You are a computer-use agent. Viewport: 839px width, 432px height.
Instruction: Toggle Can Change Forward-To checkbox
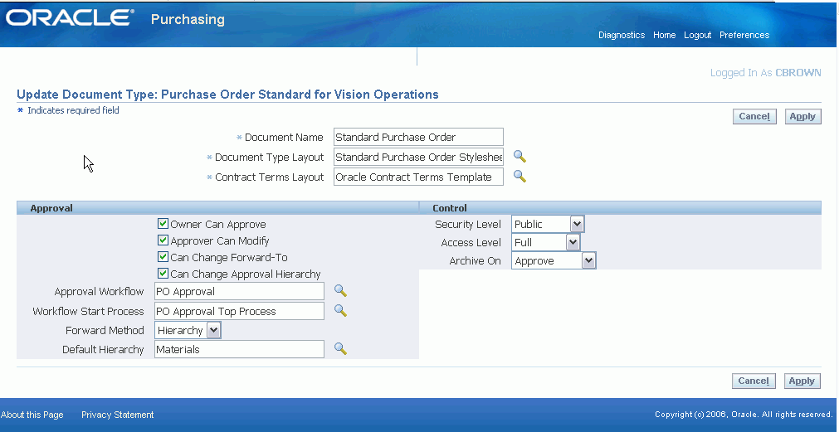coord(163,257)
